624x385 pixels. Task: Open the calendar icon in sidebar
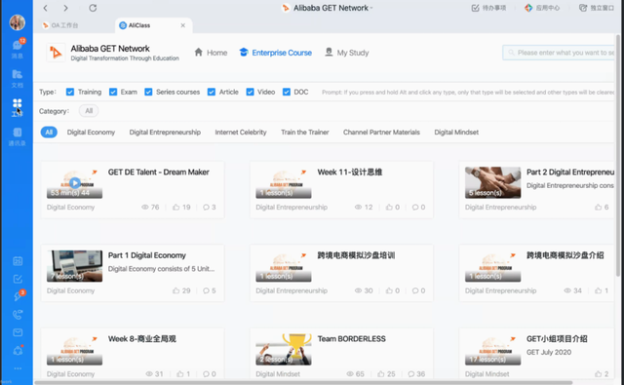click(x=18, y=261)
